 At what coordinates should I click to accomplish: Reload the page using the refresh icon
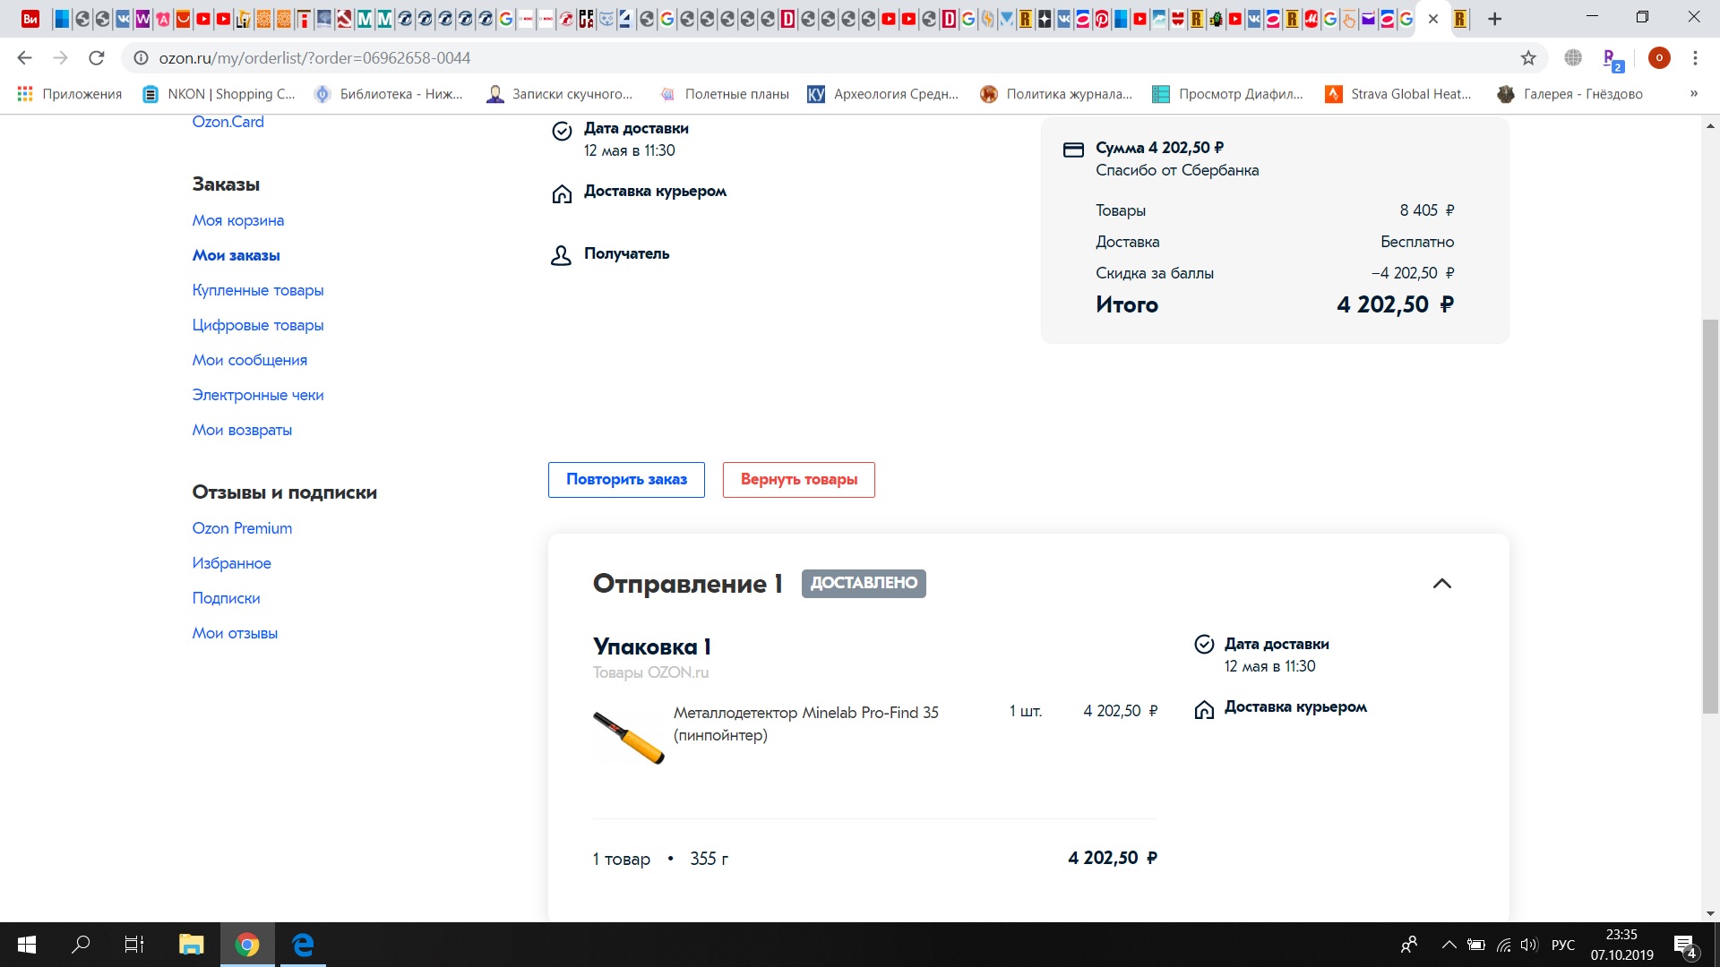click(96, 58)
